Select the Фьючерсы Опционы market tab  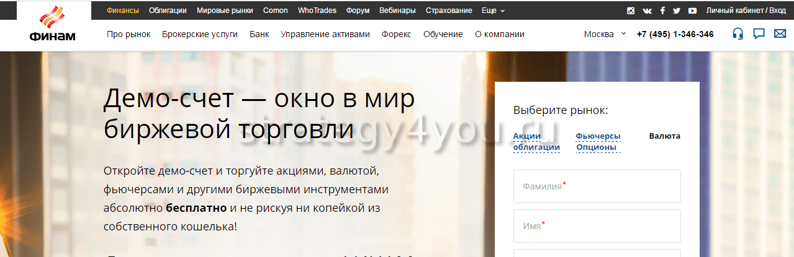[x=597, y=142]
